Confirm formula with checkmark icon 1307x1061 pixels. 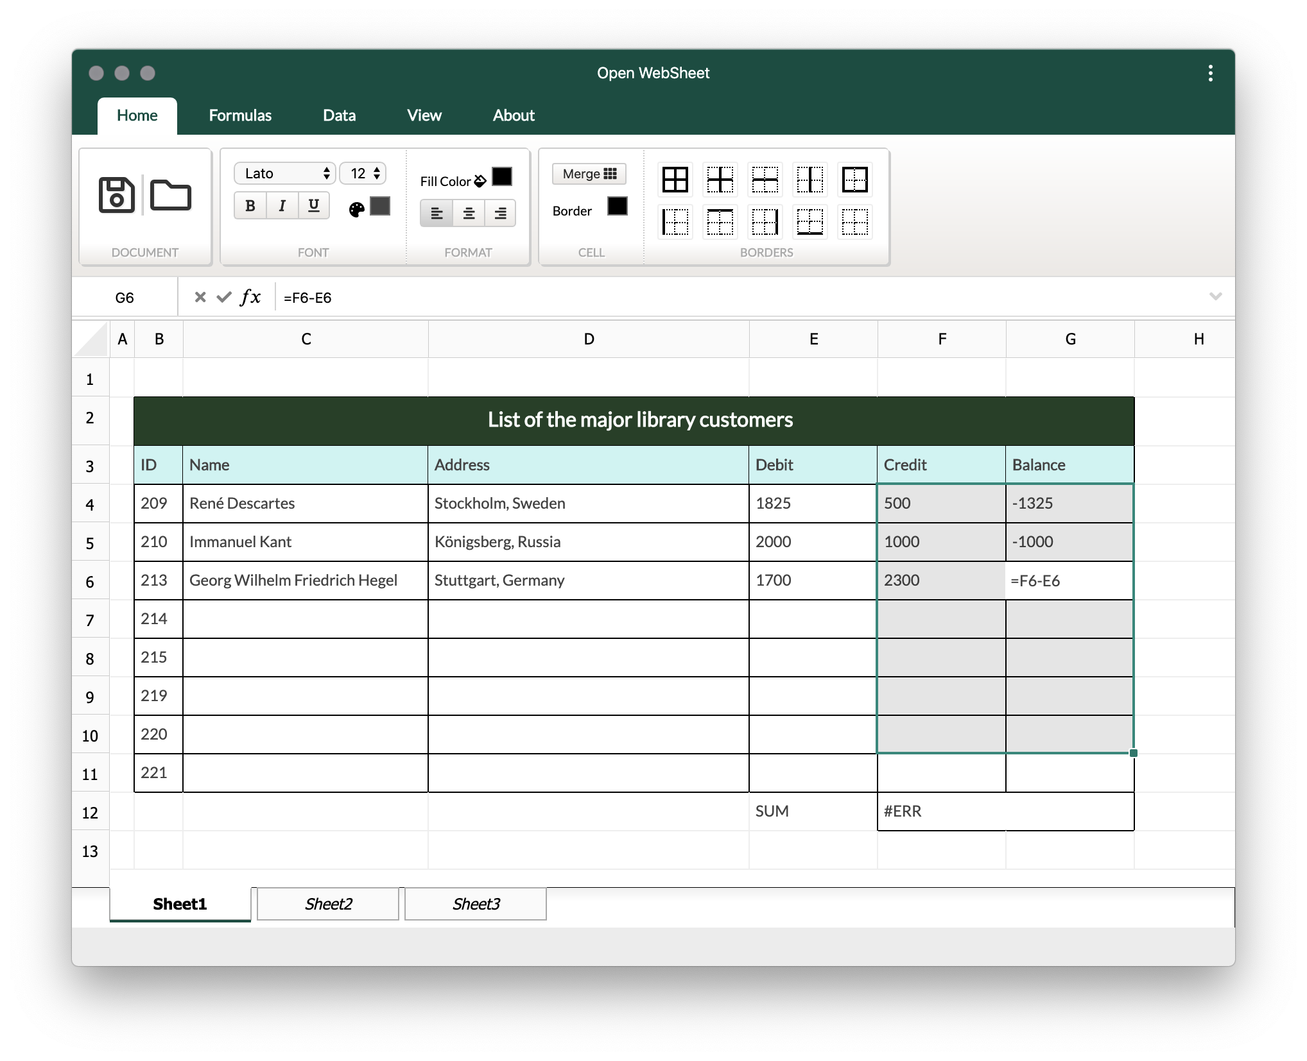[x=223, y=297]
